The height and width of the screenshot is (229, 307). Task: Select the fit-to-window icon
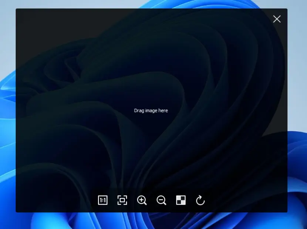[x=122, y=200]
